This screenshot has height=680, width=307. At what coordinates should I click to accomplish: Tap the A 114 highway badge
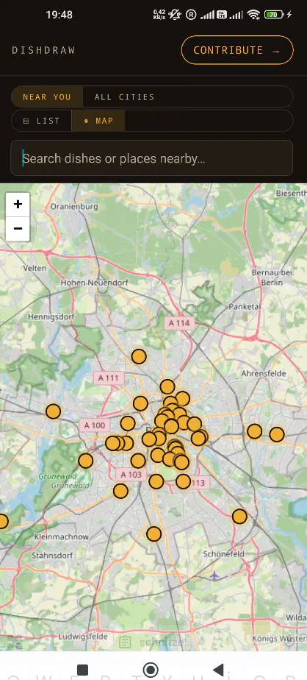(179, 322)
